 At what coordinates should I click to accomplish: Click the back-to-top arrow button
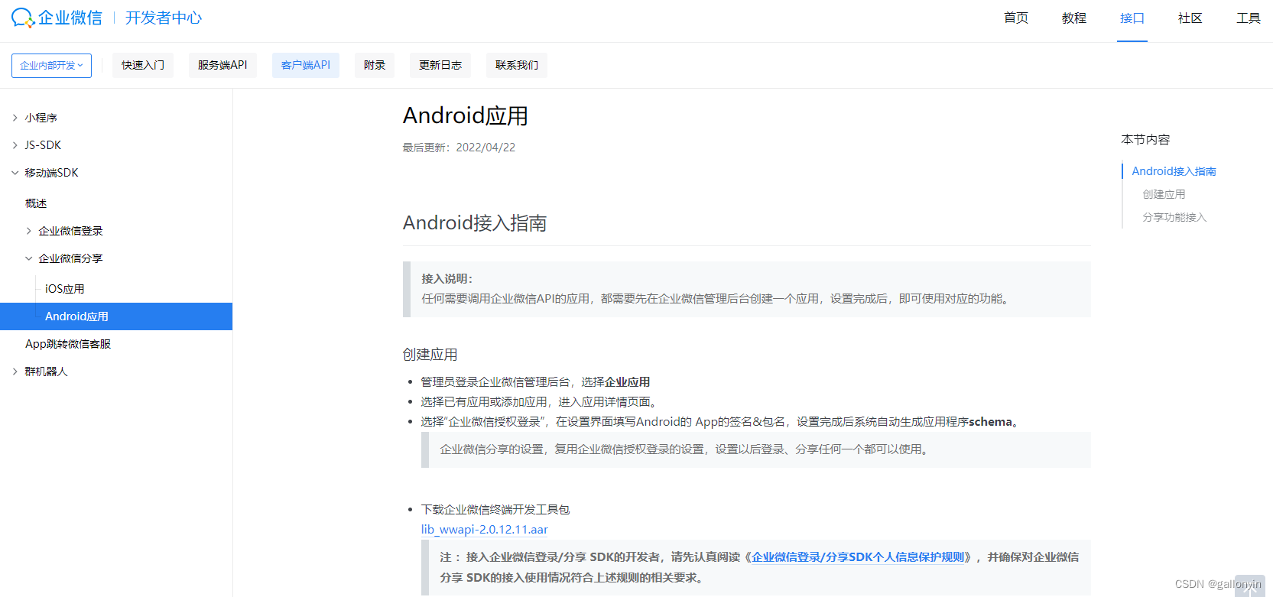coord(1250,586)
